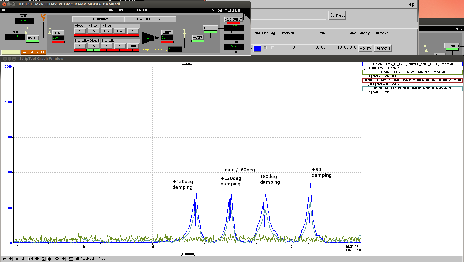Click CLEAR HISTORY button
The height and width of the screenshot is (262, 464).
98,19
